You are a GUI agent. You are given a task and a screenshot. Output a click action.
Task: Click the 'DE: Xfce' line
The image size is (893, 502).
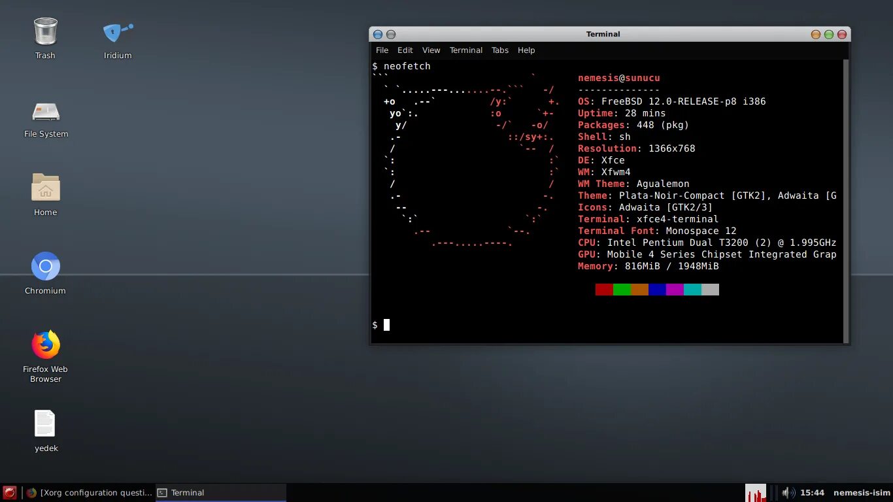(x=601, y=160)
